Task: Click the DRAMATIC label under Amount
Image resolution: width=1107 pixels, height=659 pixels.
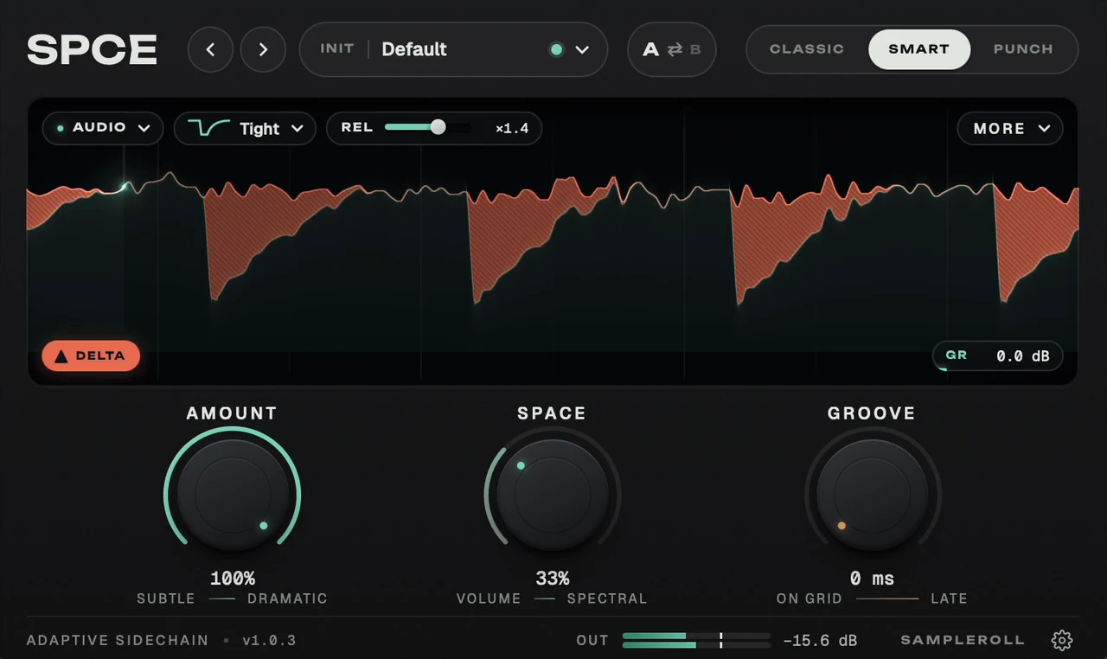Action: click(x=287, y=598)
